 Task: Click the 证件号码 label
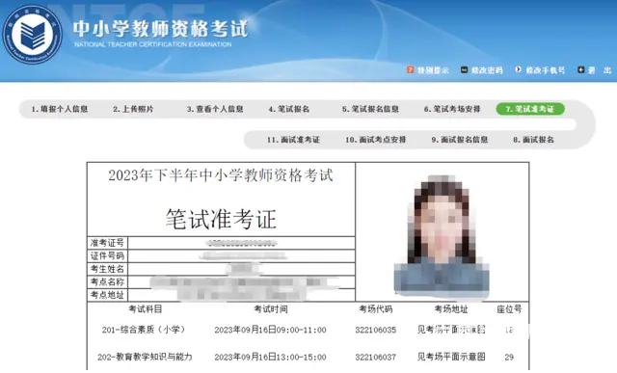(107, 255)
